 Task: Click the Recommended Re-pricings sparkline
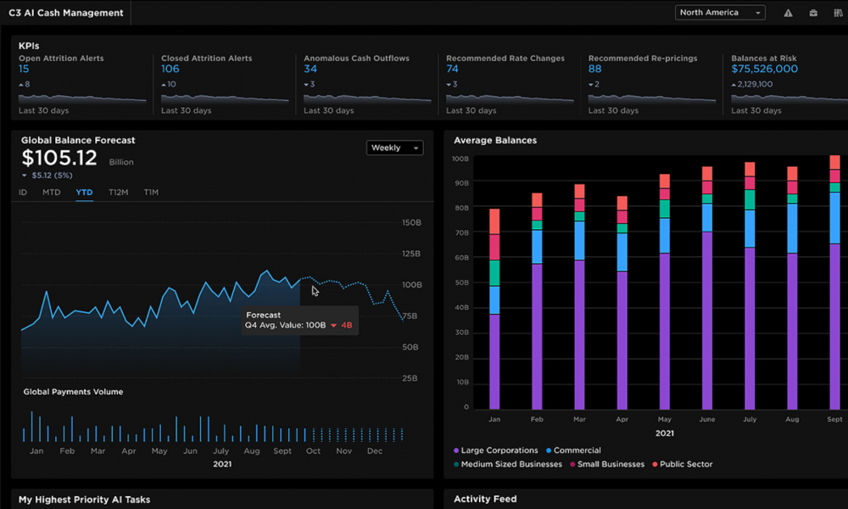pyautogui.click(x=651, y=98)
